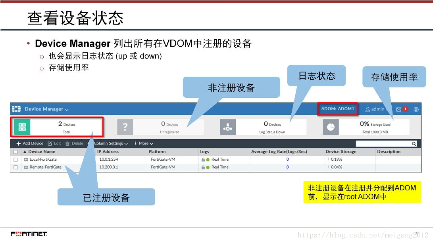Viewport: 433px width, 243px height.
Task: Click the FortiGate-VM platform cell for Local-FortiGate
Action: [163, 159]
